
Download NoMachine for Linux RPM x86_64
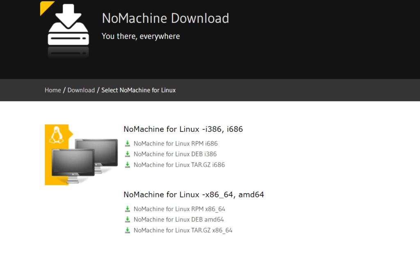[180, 209]
